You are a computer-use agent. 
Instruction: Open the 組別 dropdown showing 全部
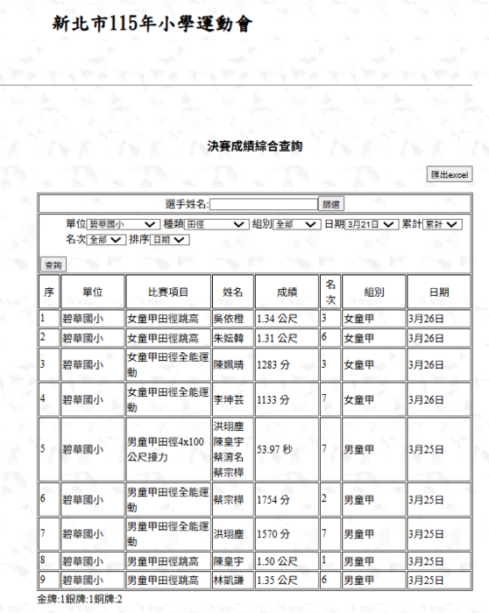(x=297, y=224)
